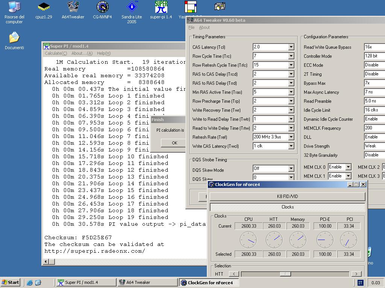Screen dimensions: 385x288
Task: Open the About menu in Super PI
Action: [82, 53]
